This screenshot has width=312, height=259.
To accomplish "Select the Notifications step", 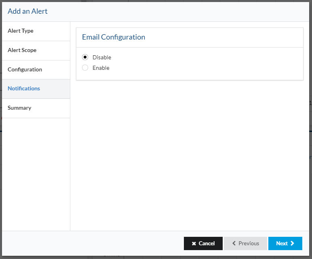I will point(36,89).
